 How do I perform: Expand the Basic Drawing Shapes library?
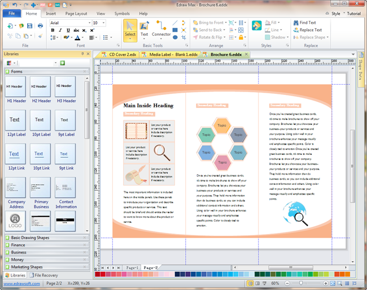[30, 237]
